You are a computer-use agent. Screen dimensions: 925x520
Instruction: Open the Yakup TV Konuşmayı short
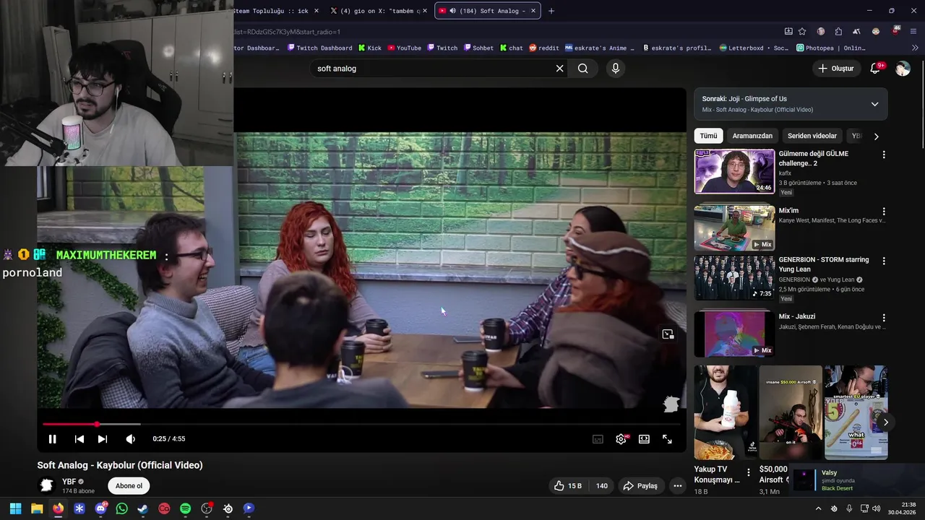point(726,413)
